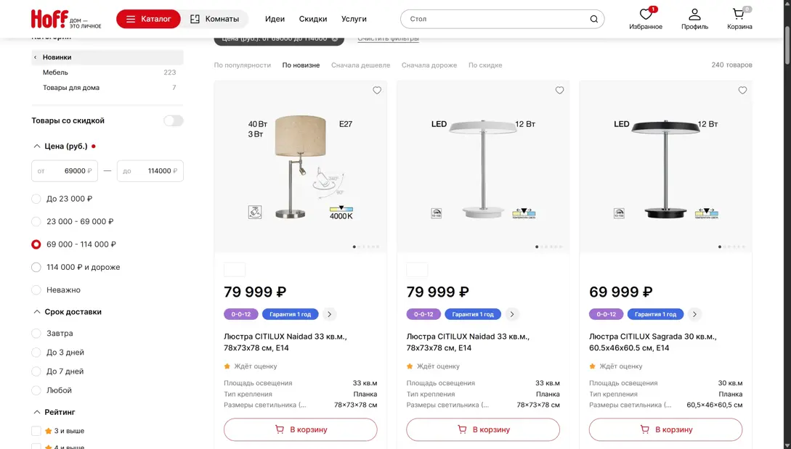Image resolution: width=791 pixels, height=449 pixels.
Task: Check rating 3 и выше checkbox
Action: tap(36, 431)
